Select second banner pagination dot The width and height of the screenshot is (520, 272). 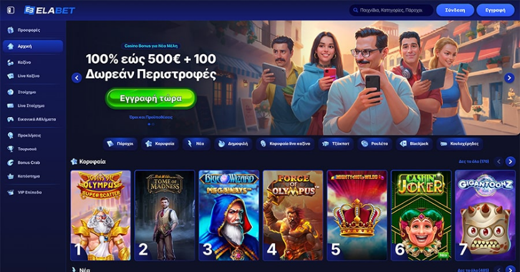click(153, 124)
